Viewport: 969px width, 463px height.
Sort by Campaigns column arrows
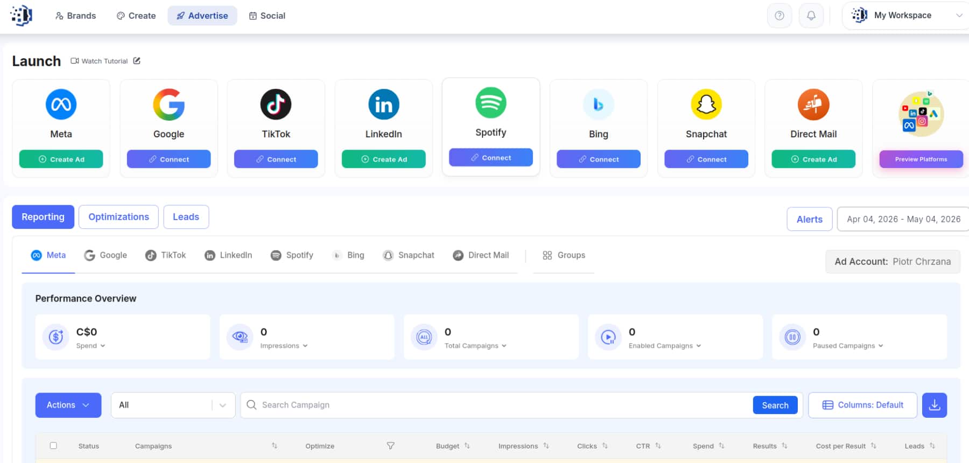(274, 446)
